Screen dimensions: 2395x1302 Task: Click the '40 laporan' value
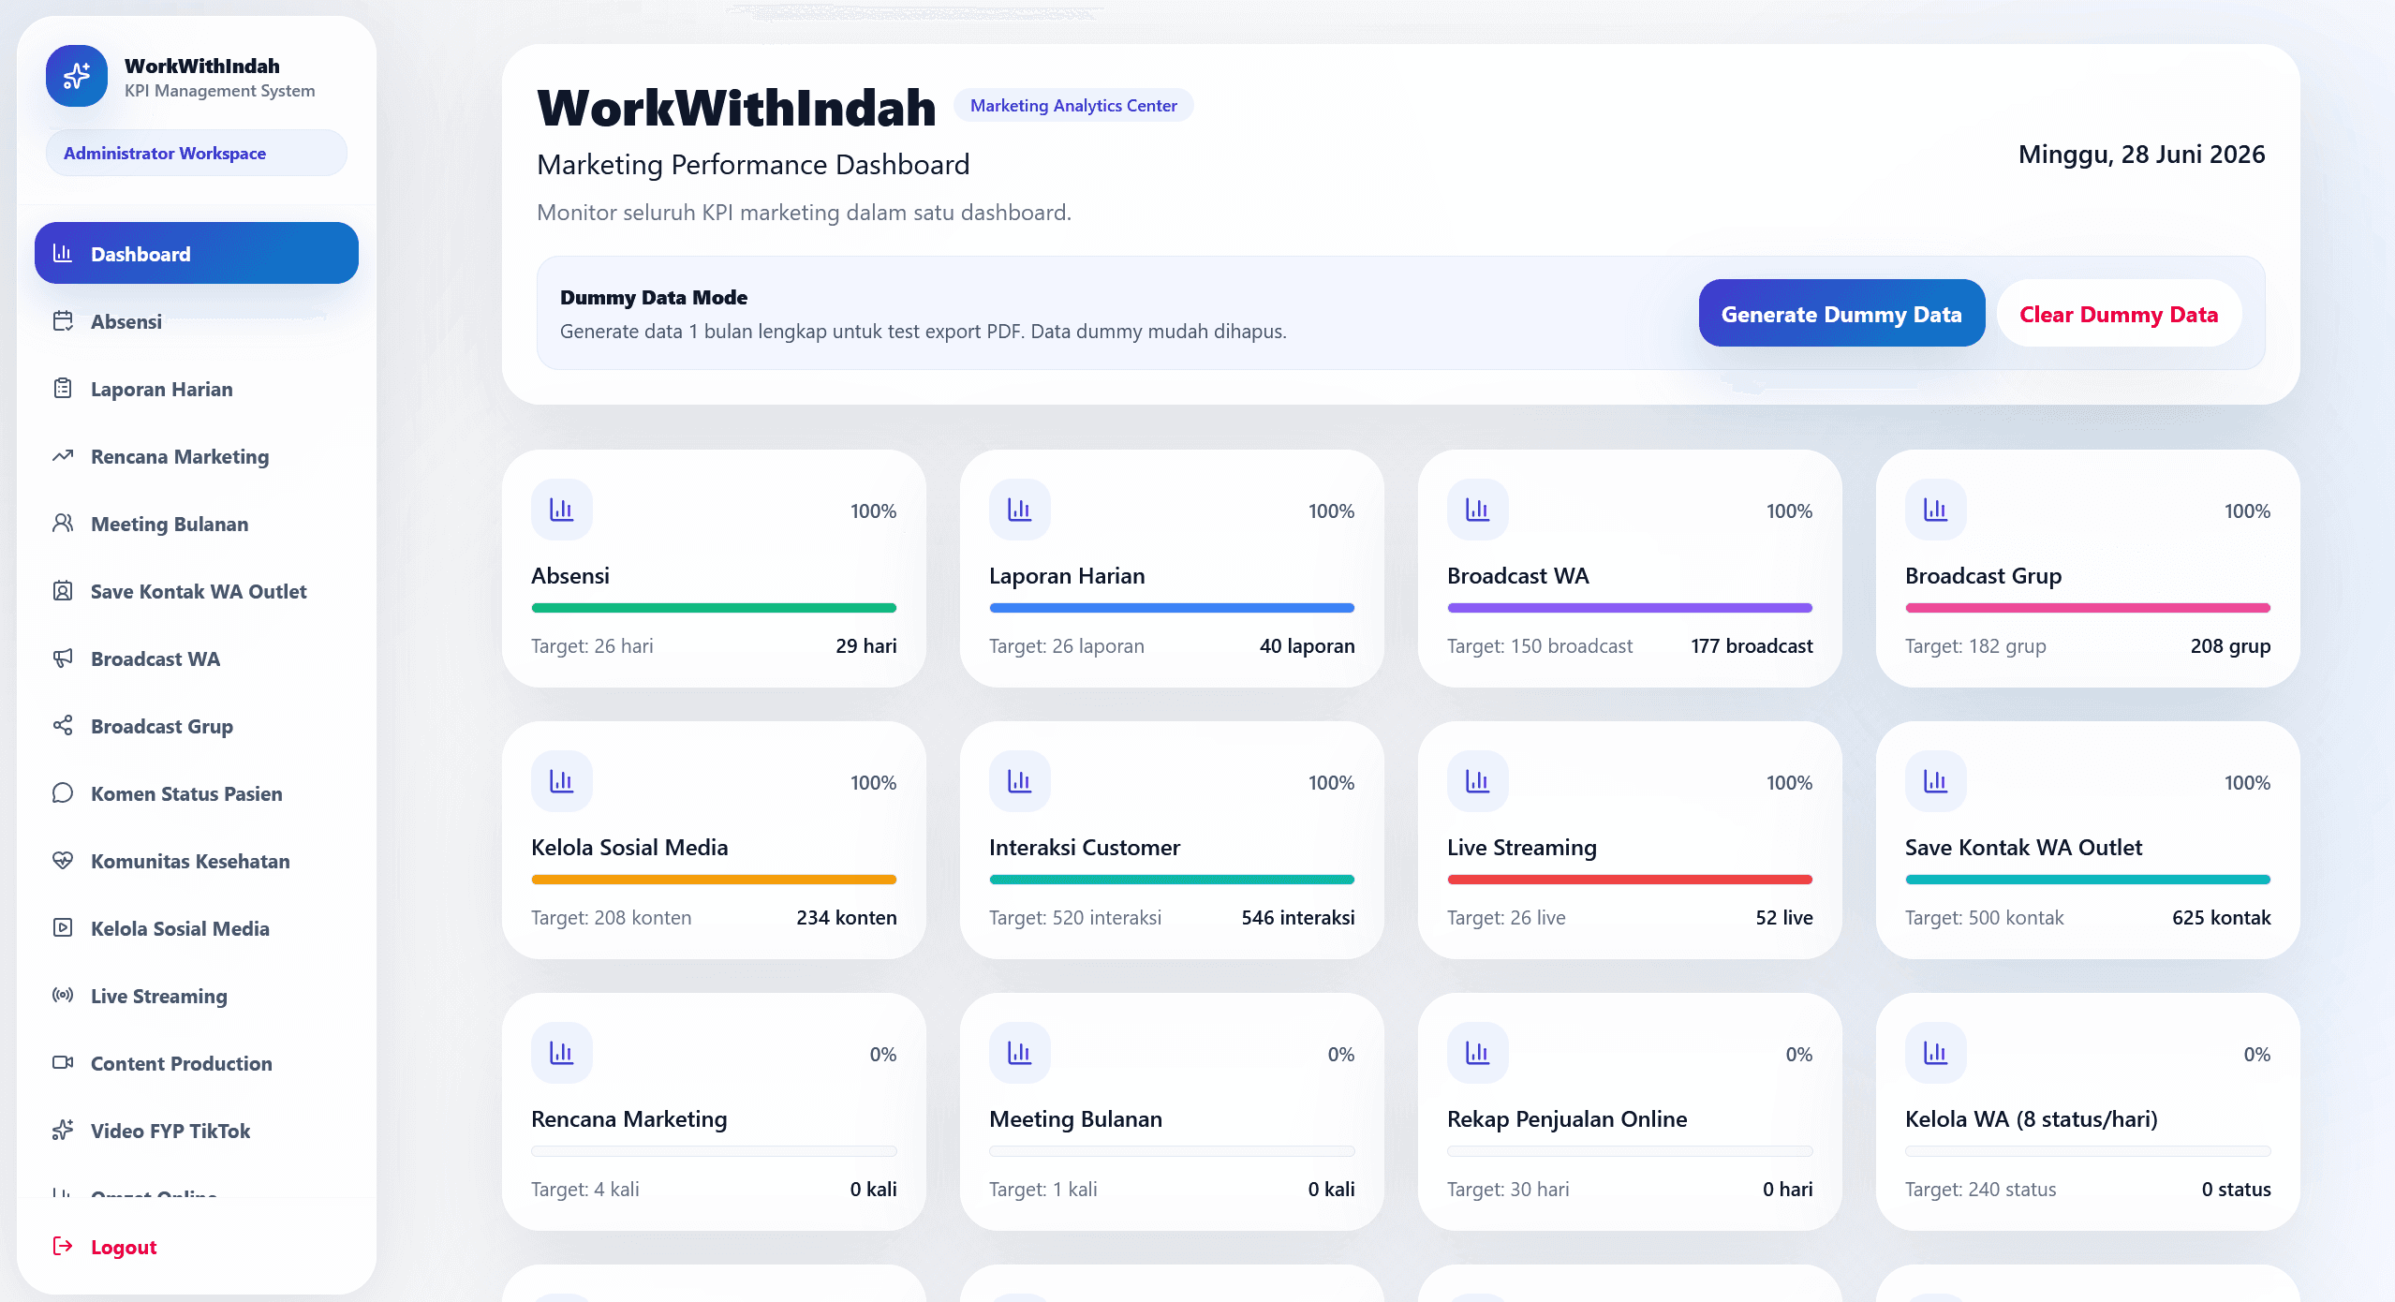(1307, 645)
